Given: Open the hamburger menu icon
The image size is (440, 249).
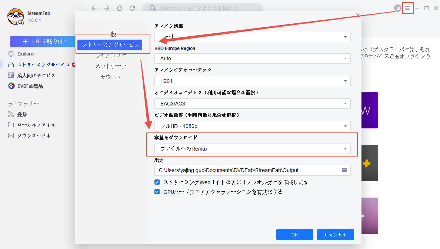Looking at the screenshot, I should 407,8.
